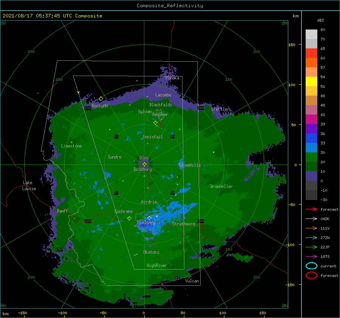Click the Sylvan label
The height and width of the screenshot is (318, 340).
click(145, 112)
